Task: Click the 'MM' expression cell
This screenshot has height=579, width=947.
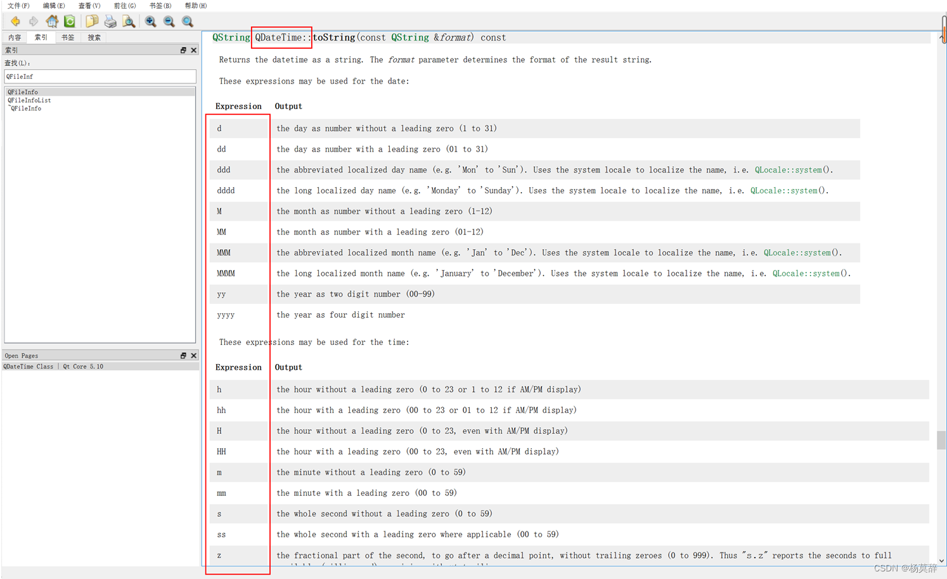Action: click(x=240, y=232)
